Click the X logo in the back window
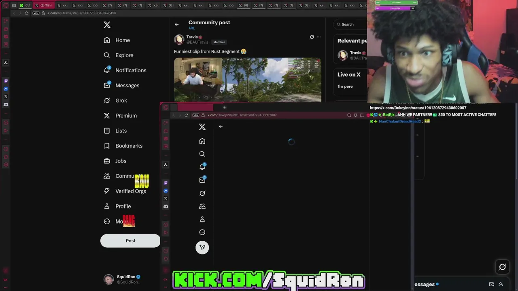Viewport: 518px width, 291px height. tap(107, 25)
